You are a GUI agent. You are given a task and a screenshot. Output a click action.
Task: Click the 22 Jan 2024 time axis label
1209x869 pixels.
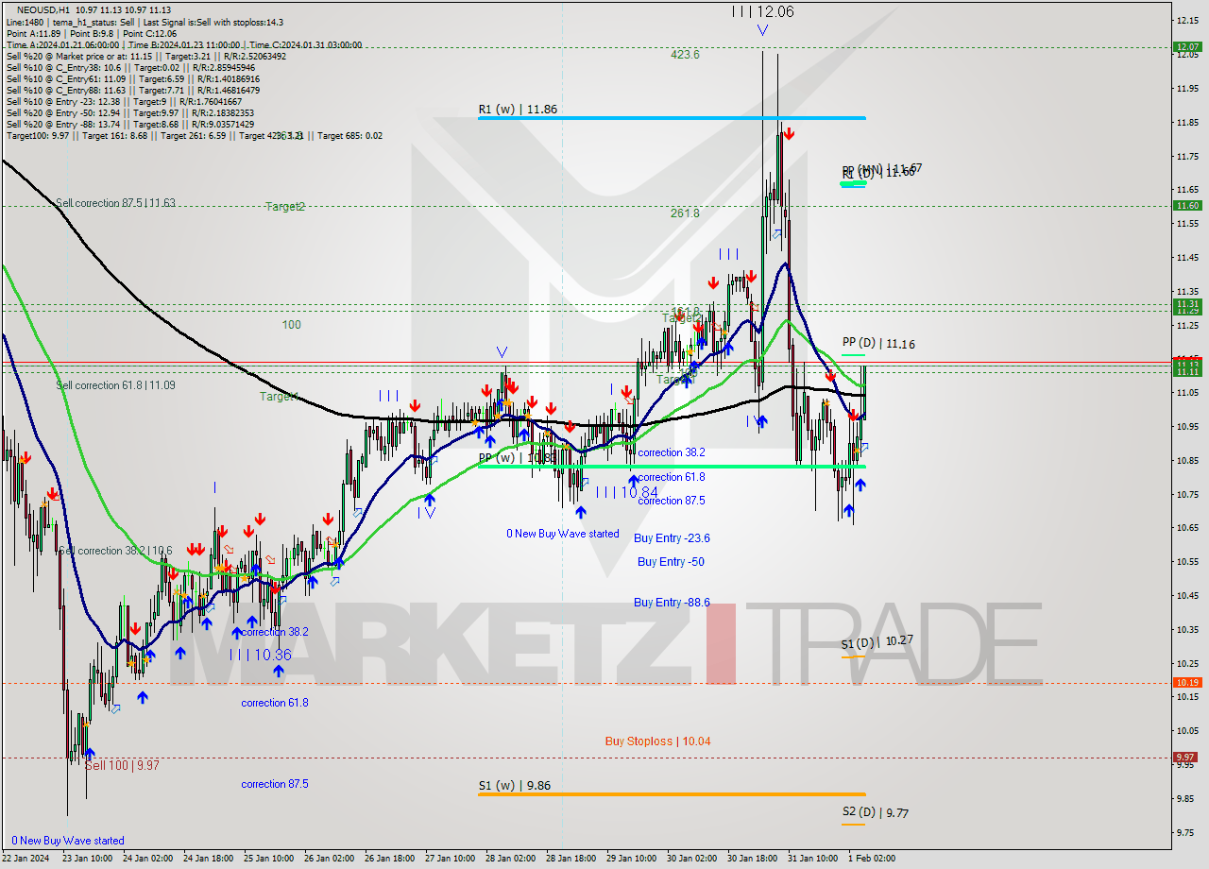coord(27,859)
